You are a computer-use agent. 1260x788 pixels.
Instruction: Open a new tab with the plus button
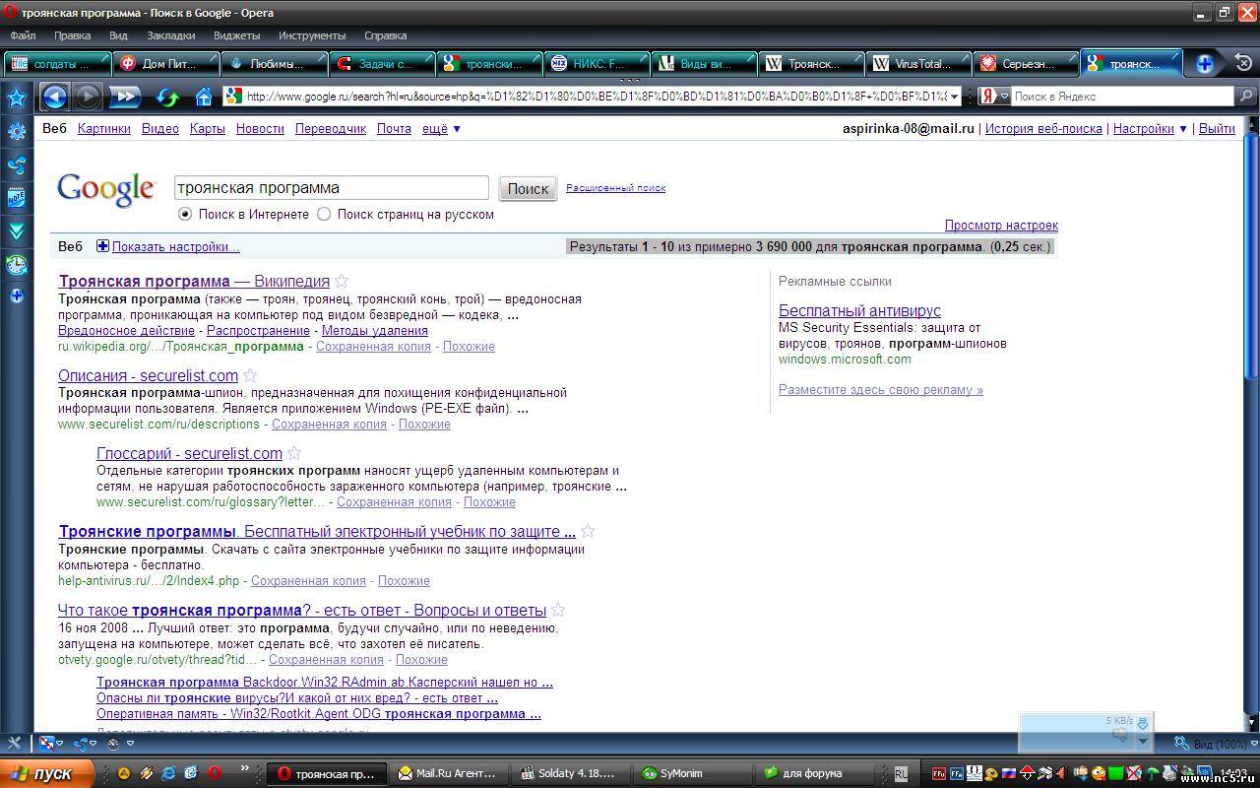click(1205, 64)
